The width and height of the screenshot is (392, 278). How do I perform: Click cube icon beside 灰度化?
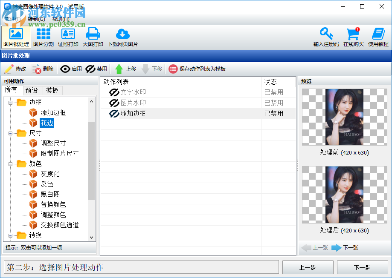click(x=33, y=174)
